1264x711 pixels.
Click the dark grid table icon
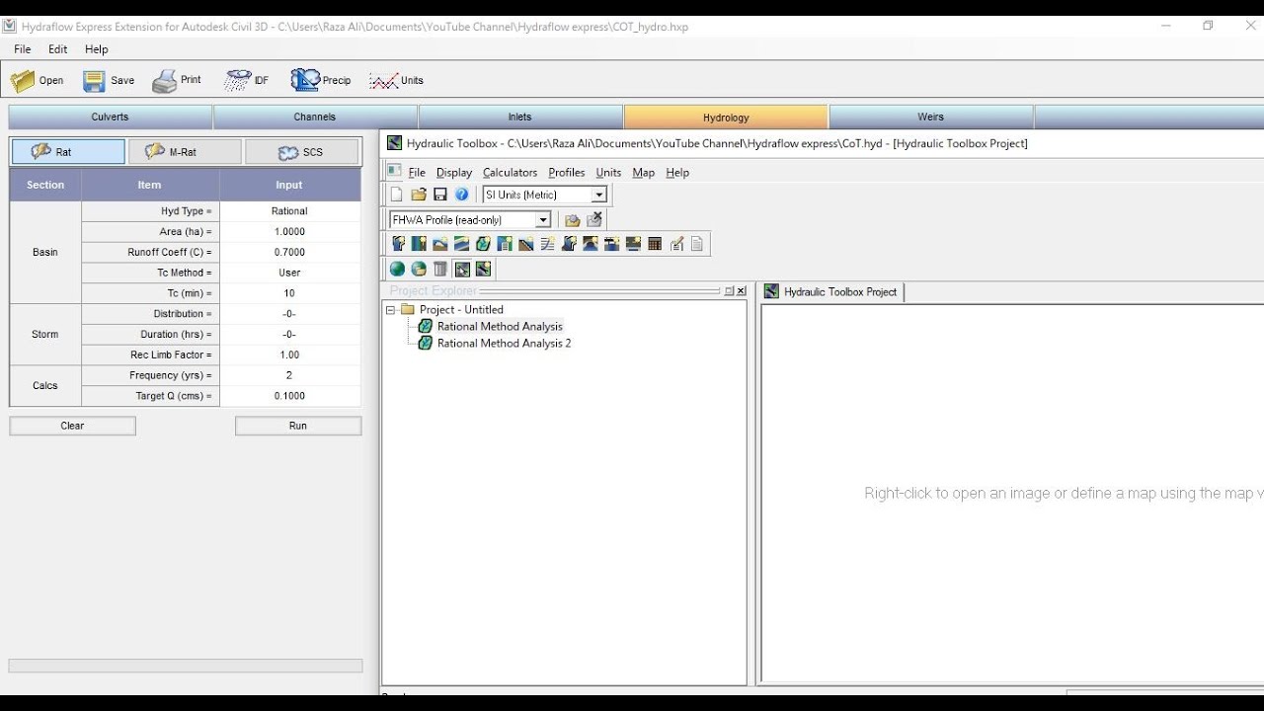655,243
